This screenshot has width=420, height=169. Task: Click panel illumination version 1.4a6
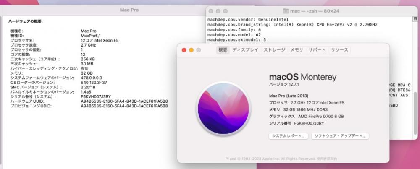(86, 92)
